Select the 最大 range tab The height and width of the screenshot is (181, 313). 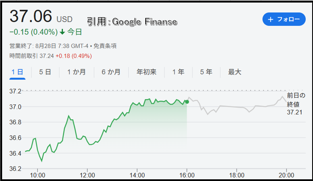235,72
